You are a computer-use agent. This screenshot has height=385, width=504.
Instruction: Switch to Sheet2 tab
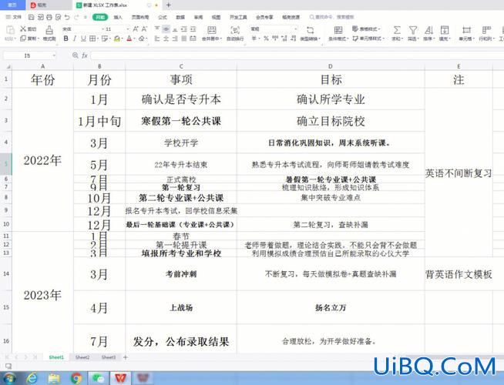pyautogui.click(x=82, y=357)
